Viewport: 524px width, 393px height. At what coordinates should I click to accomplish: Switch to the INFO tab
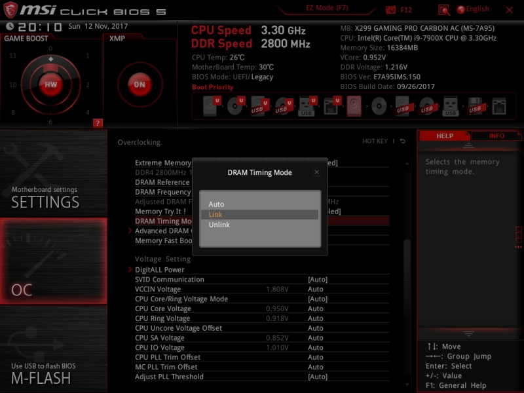click(x=496, y=136)
